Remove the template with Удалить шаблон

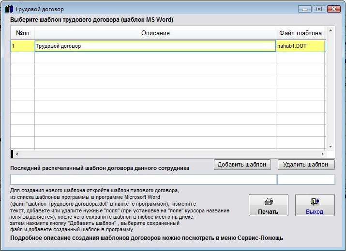[x=306, y=165]
